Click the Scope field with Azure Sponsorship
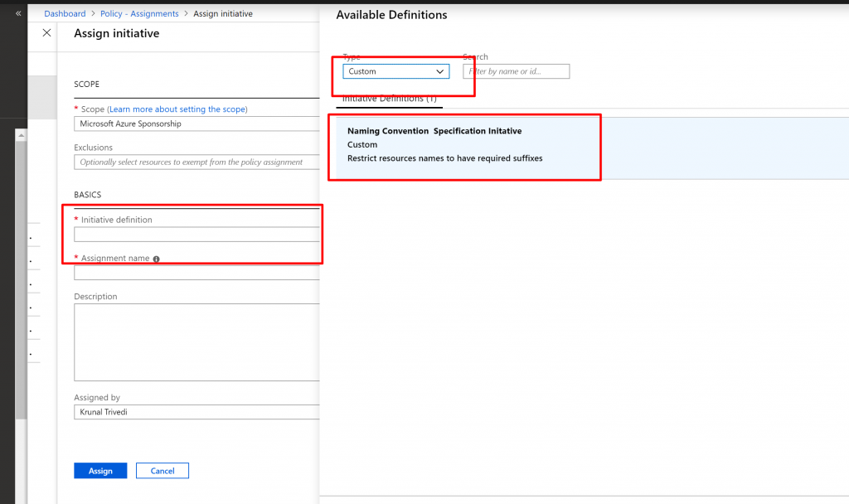This screenshot has height=504, width=849. (196, 124)
